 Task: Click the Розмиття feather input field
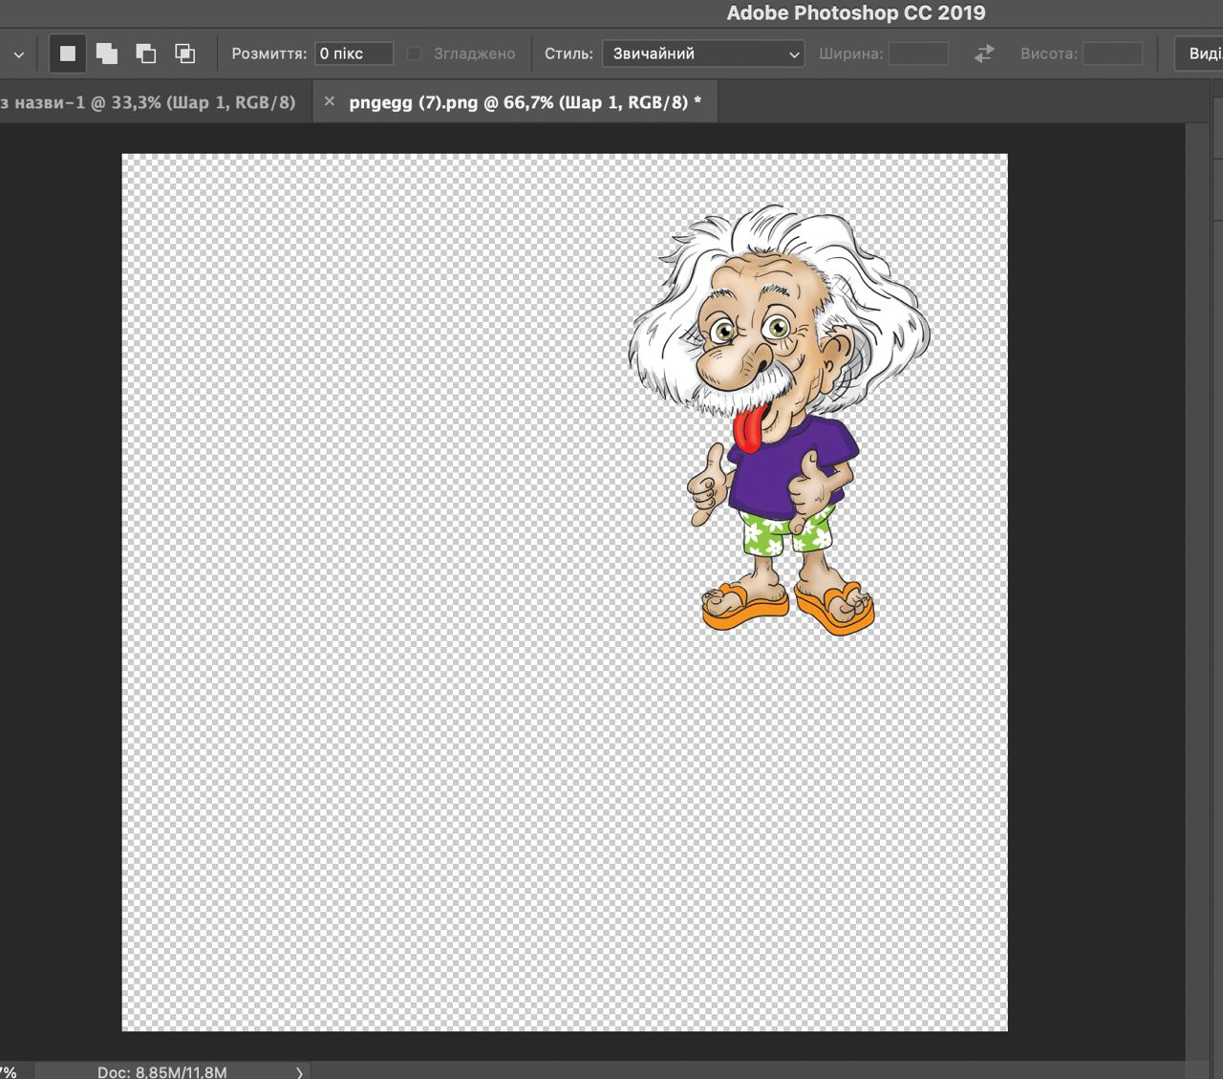point(354,54)
